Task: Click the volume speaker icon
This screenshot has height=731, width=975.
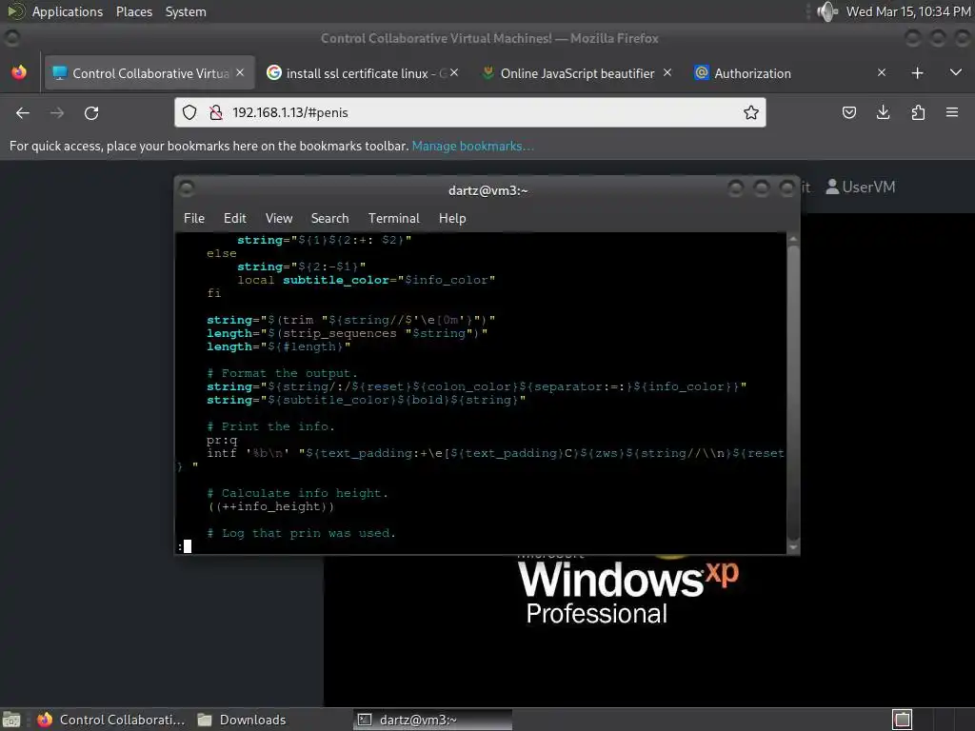Action: [x=827, y=11]
